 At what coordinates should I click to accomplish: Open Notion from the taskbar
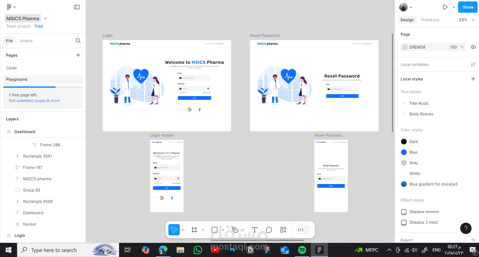click(x=250, y=250)
